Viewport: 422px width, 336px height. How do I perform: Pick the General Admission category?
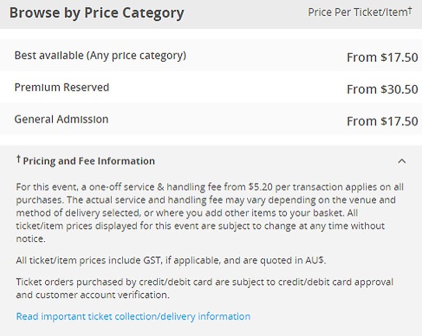click(x=61, y=119)
